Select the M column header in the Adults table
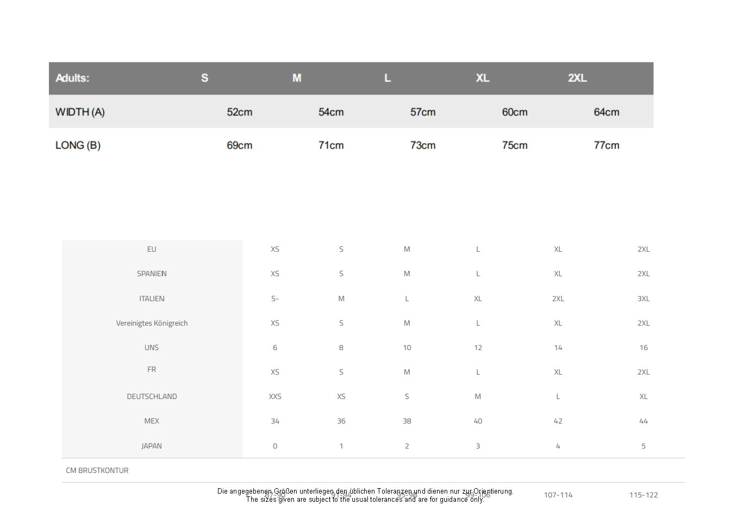731x517 pixels. [297, 78]
